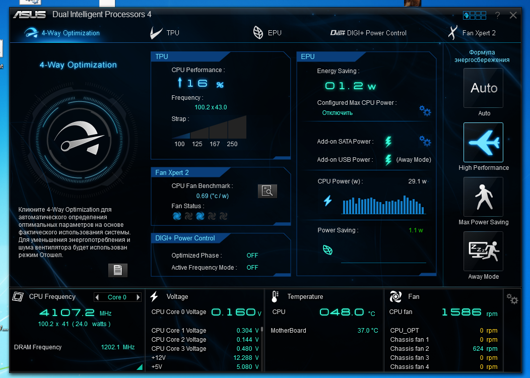This screenshot has width=530, height=378.
Task: Open help with the question mark icon
Action: (x=497, y=15)
